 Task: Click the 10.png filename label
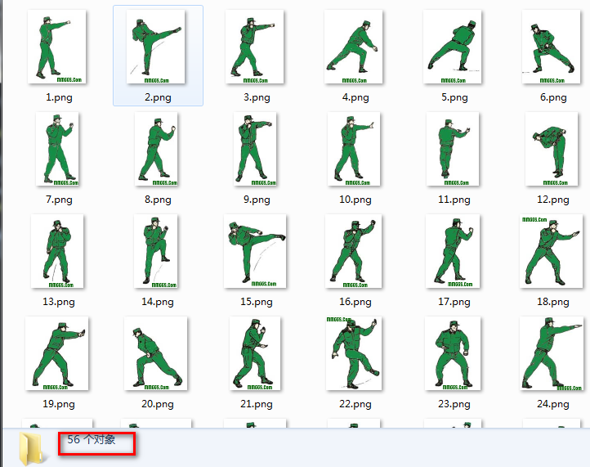[x=355, y=200]
